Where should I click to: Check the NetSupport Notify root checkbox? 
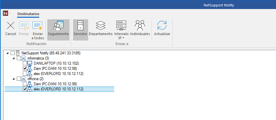point(13,53)
